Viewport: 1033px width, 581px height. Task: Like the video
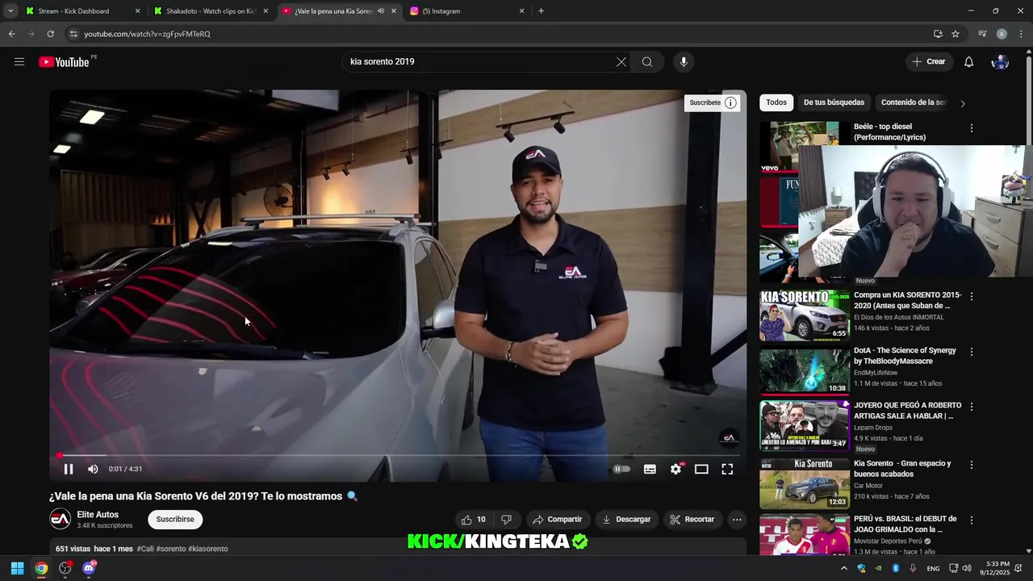coord(475,520)
